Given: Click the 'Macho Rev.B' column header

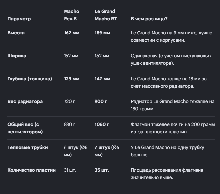Looking at the screenshot, I should tap(71, 15).
